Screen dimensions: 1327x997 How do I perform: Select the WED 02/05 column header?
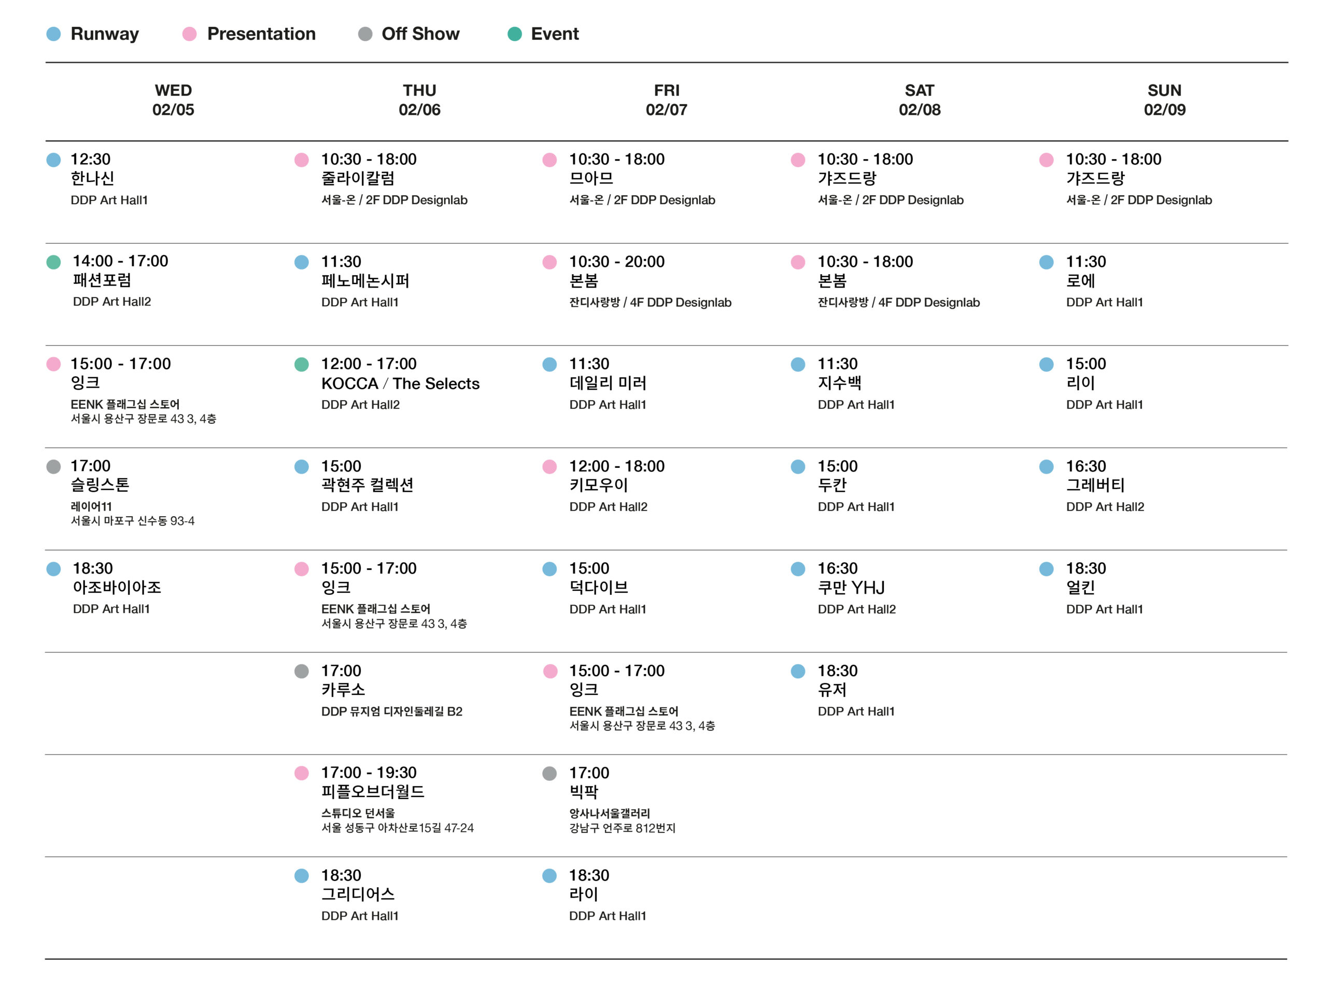(173, 100)
